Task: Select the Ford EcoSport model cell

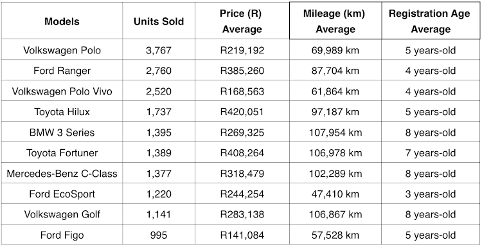Action: (x=62, y=194)
